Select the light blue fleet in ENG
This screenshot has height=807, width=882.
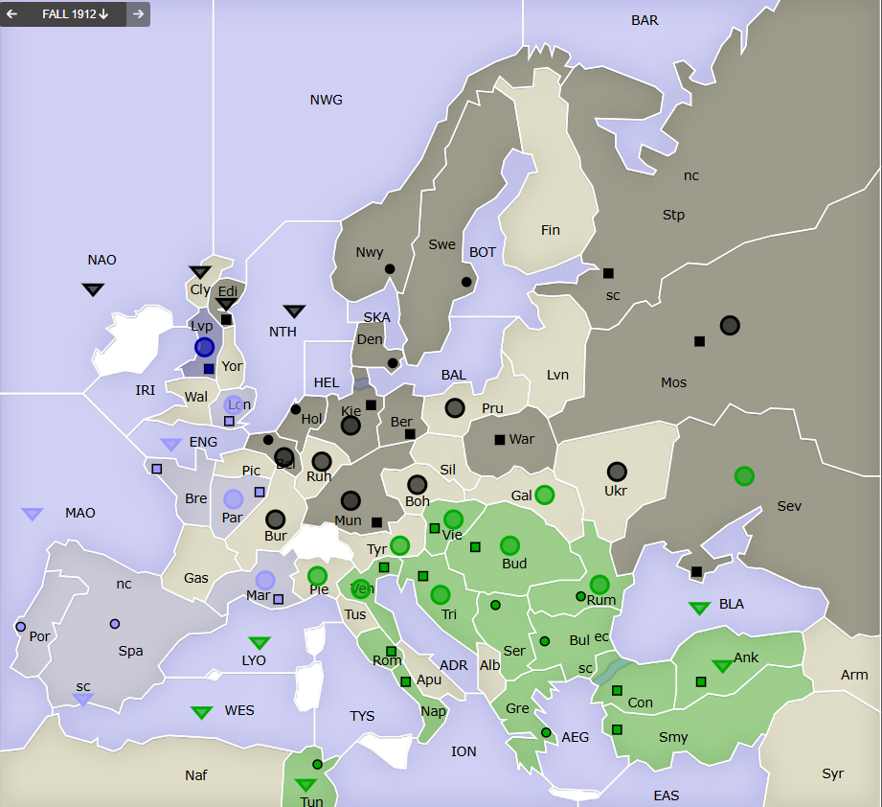[171, 445]
